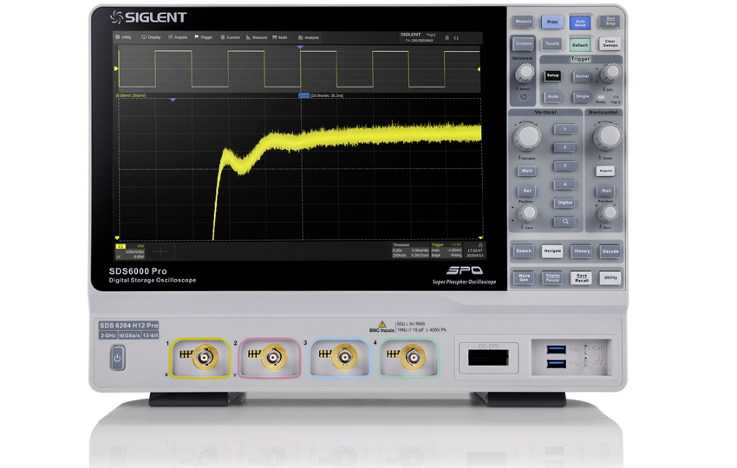
Task: Open the Display menu on screen
Action: [x=152, y=37]
